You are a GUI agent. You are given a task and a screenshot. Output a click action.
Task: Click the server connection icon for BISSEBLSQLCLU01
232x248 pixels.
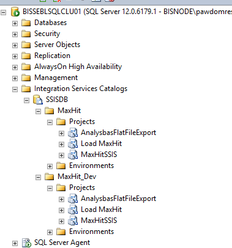(x=15, y=12)
